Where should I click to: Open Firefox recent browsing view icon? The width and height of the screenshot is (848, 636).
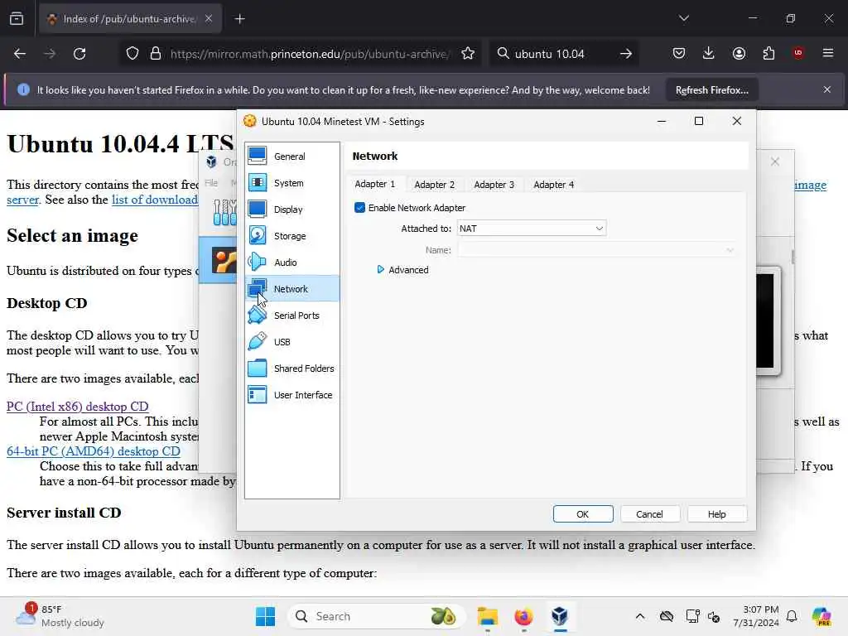pyautogui.click(x=17, y=19)
